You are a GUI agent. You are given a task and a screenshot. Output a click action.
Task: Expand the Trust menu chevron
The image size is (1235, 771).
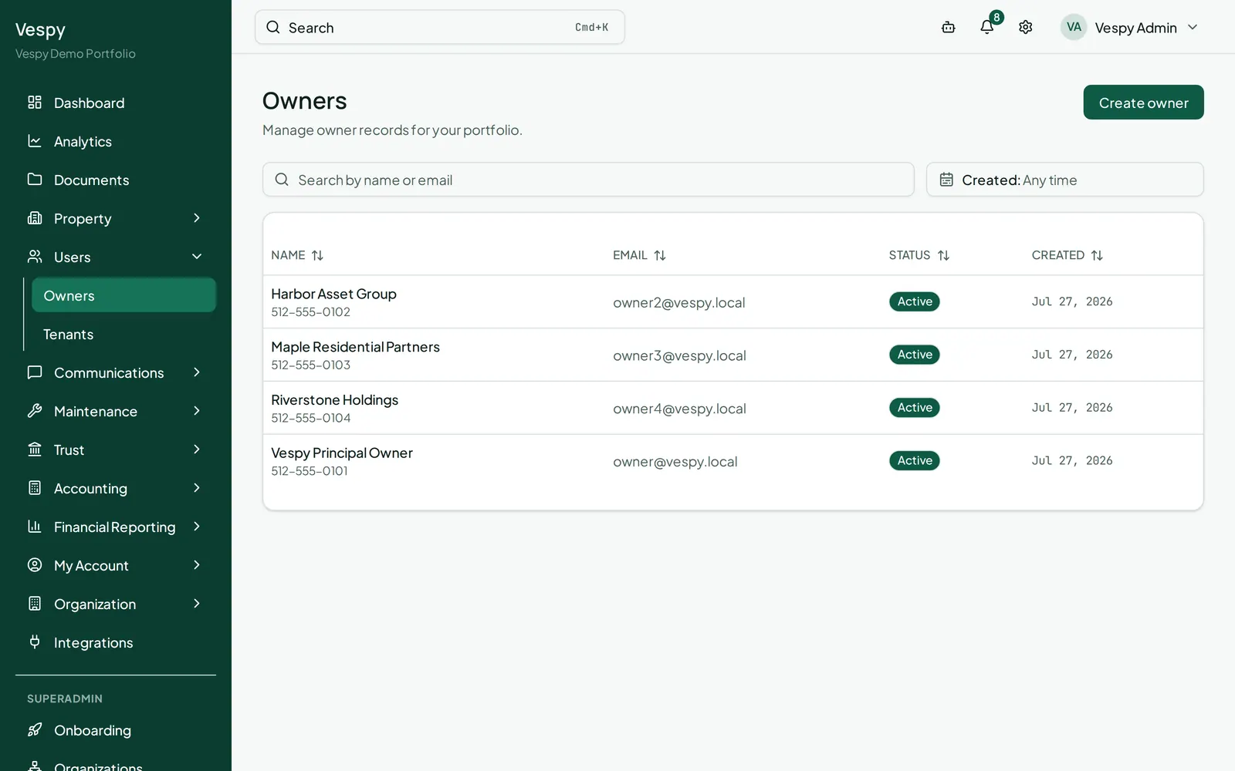[x=197, y=449]
